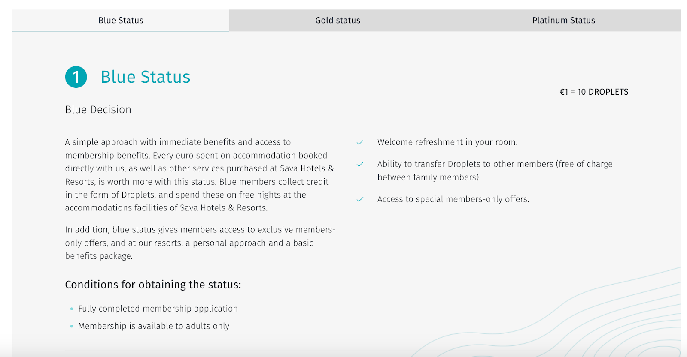Switch to the Gold status tab
This screenshot has width=687, height=357.
click(337, 21)
